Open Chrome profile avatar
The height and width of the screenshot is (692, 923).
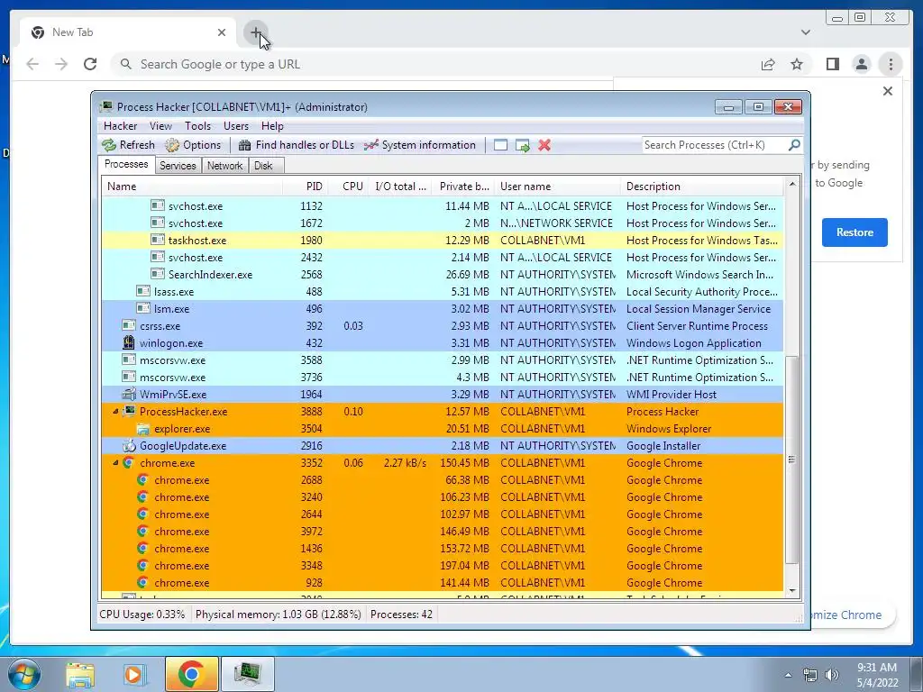pos(861,64)
